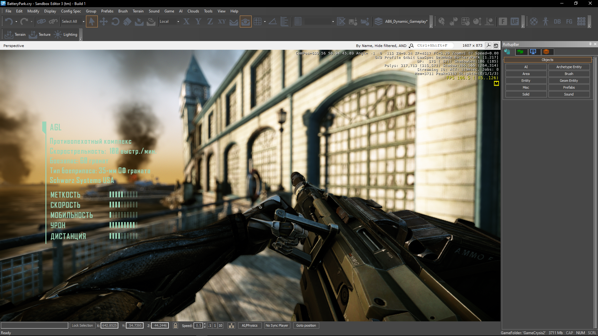Toggle the AI/Physics simulation button
Screen dimensions: 598x336
pos(249,325)
